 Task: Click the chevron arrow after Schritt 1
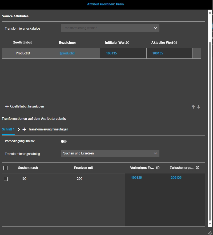click(x=19, y=129)
